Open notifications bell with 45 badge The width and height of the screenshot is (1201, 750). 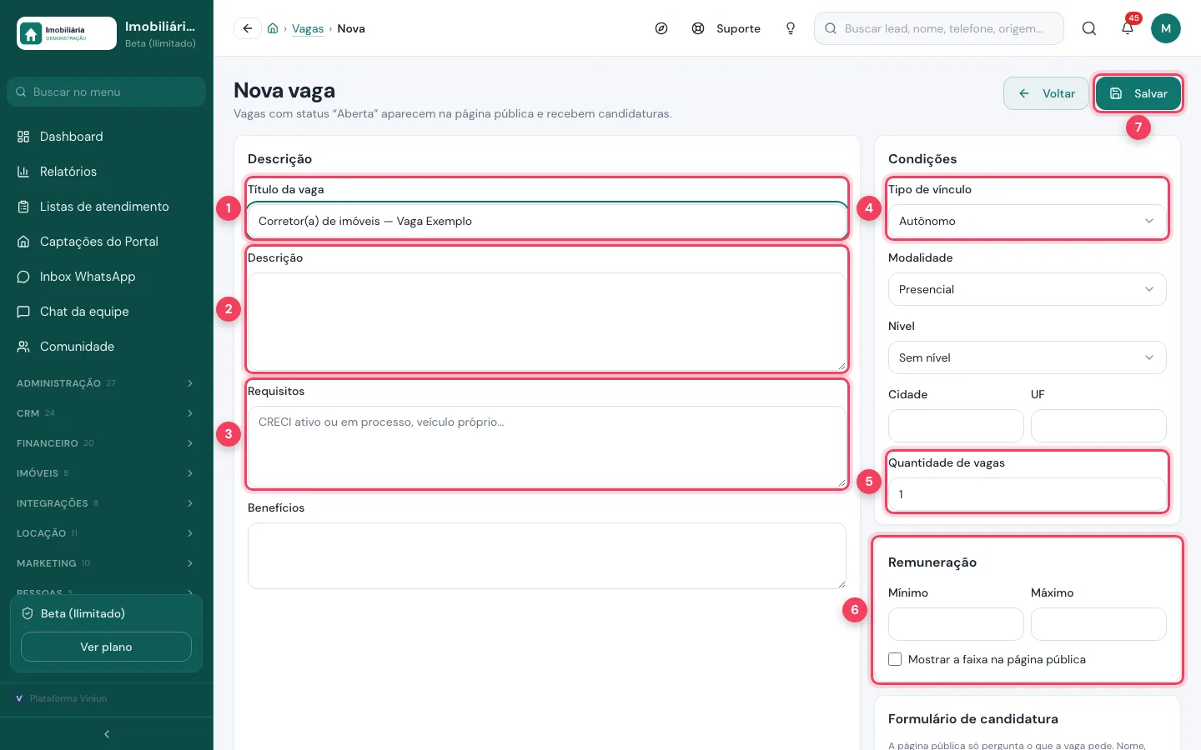(x=1128, y=28)
